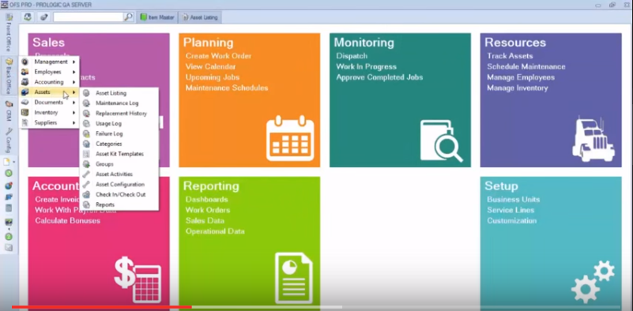Open View Calendar under Planning
This screenshot has height=311, width=633.
210,66
